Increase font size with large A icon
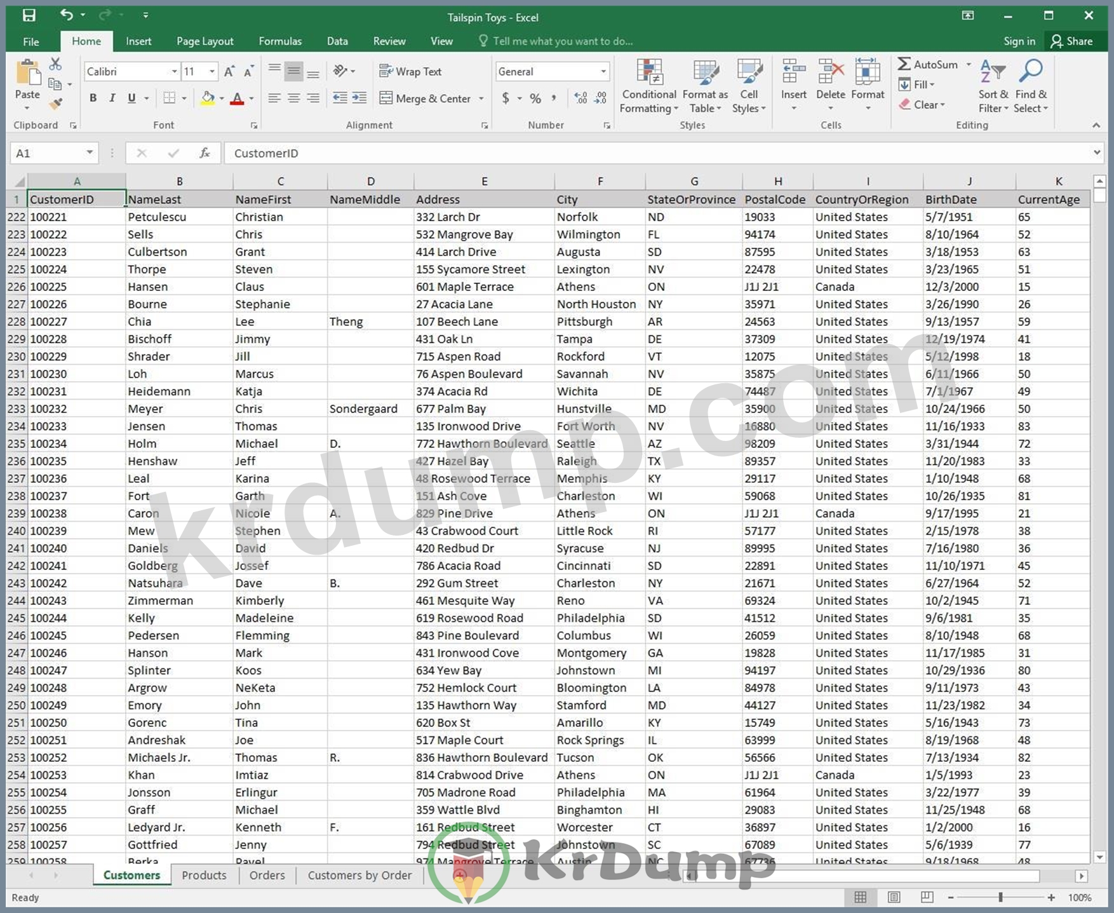The image size is (1114, 913). pos(229,71)
